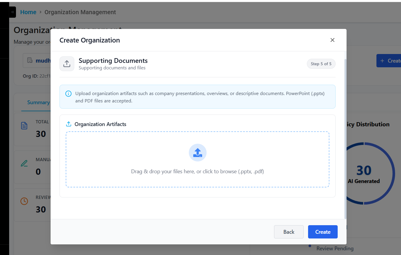401x255 pixels.
Task: Click the info icon in the blue notice
Action: (x=68, y=94)
